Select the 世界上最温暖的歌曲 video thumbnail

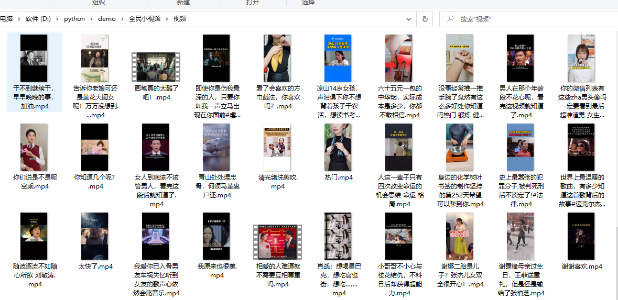(581, 147)
